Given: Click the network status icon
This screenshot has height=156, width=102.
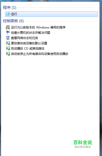Looking at the screenshot, I should 8,38.
